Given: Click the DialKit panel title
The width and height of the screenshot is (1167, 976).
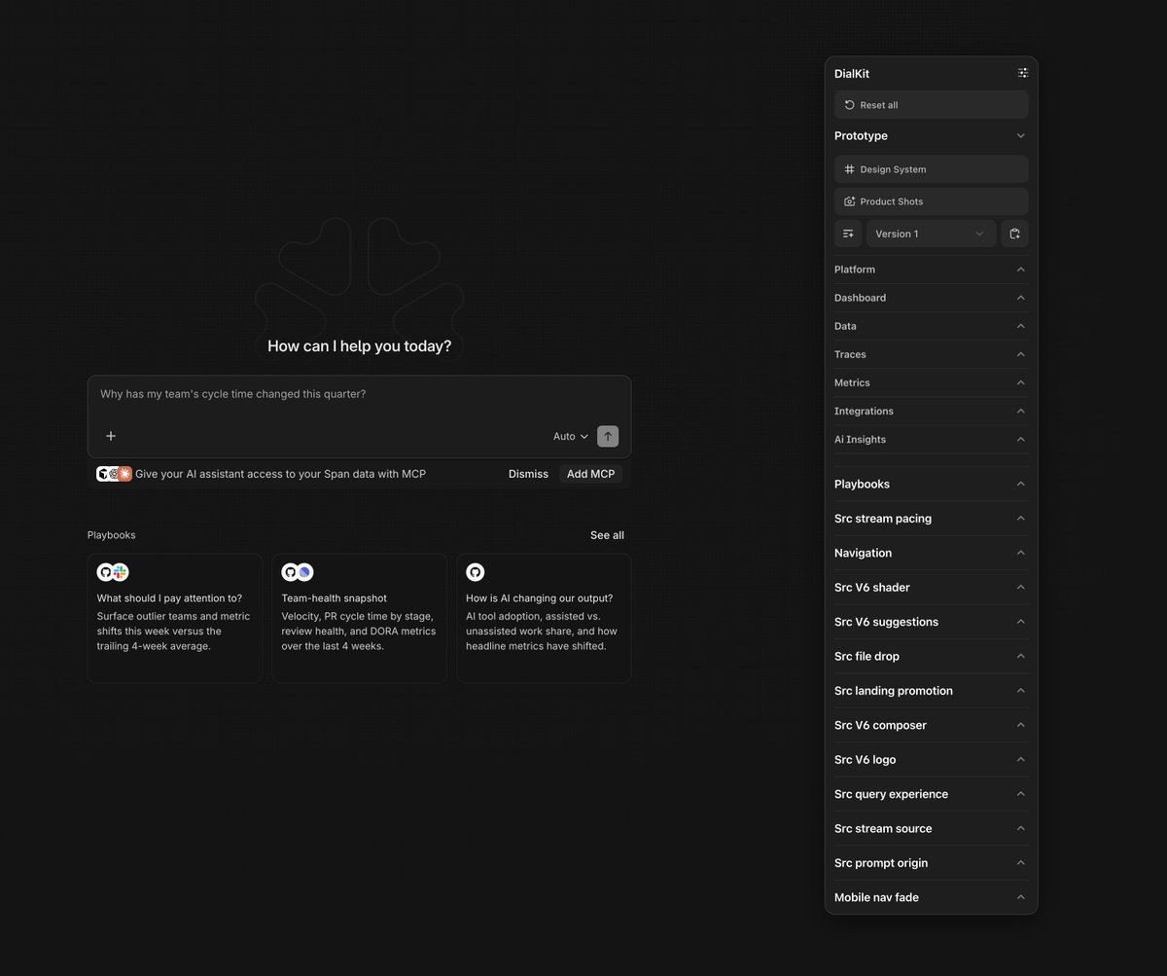Looking at the screenshot, I should pos(852,74).
